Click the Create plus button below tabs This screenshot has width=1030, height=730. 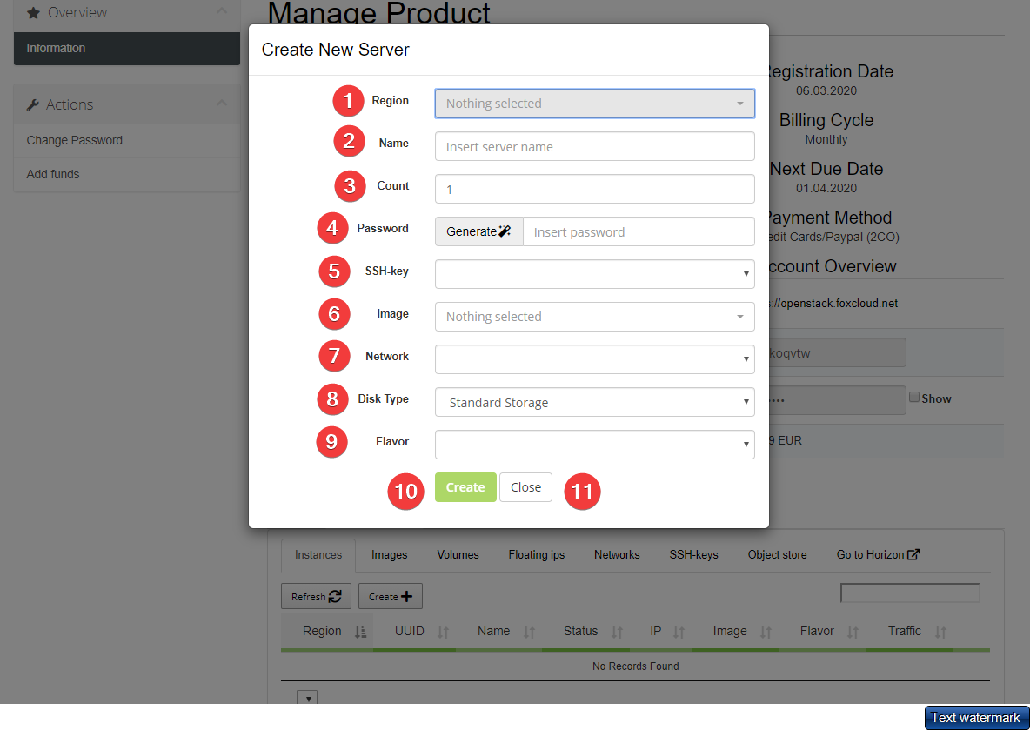point(390,597)
